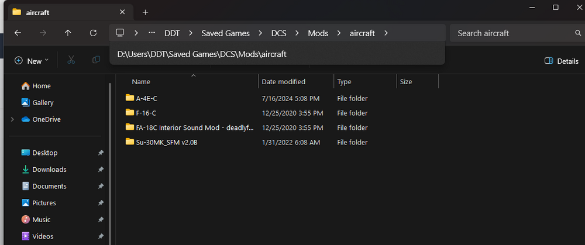Click the pin icon beside Videos

(101, 236)
